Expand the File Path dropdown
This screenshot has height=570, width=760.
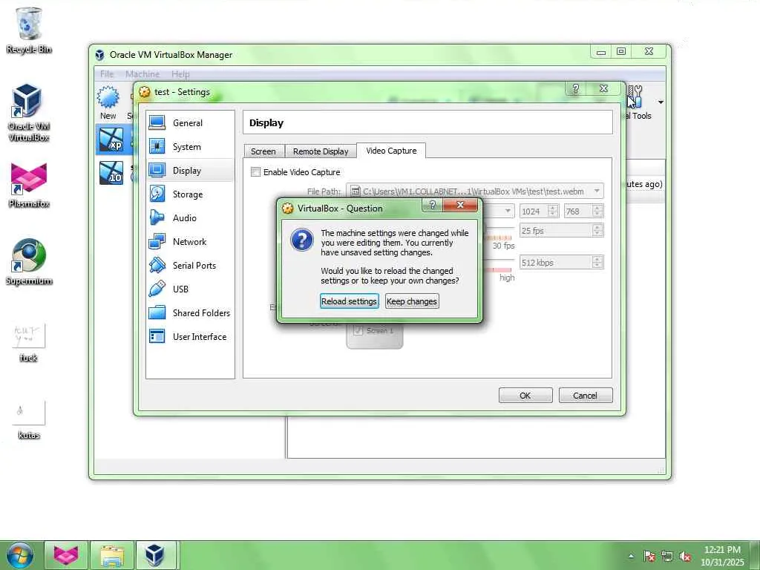(x=597, y=191)
